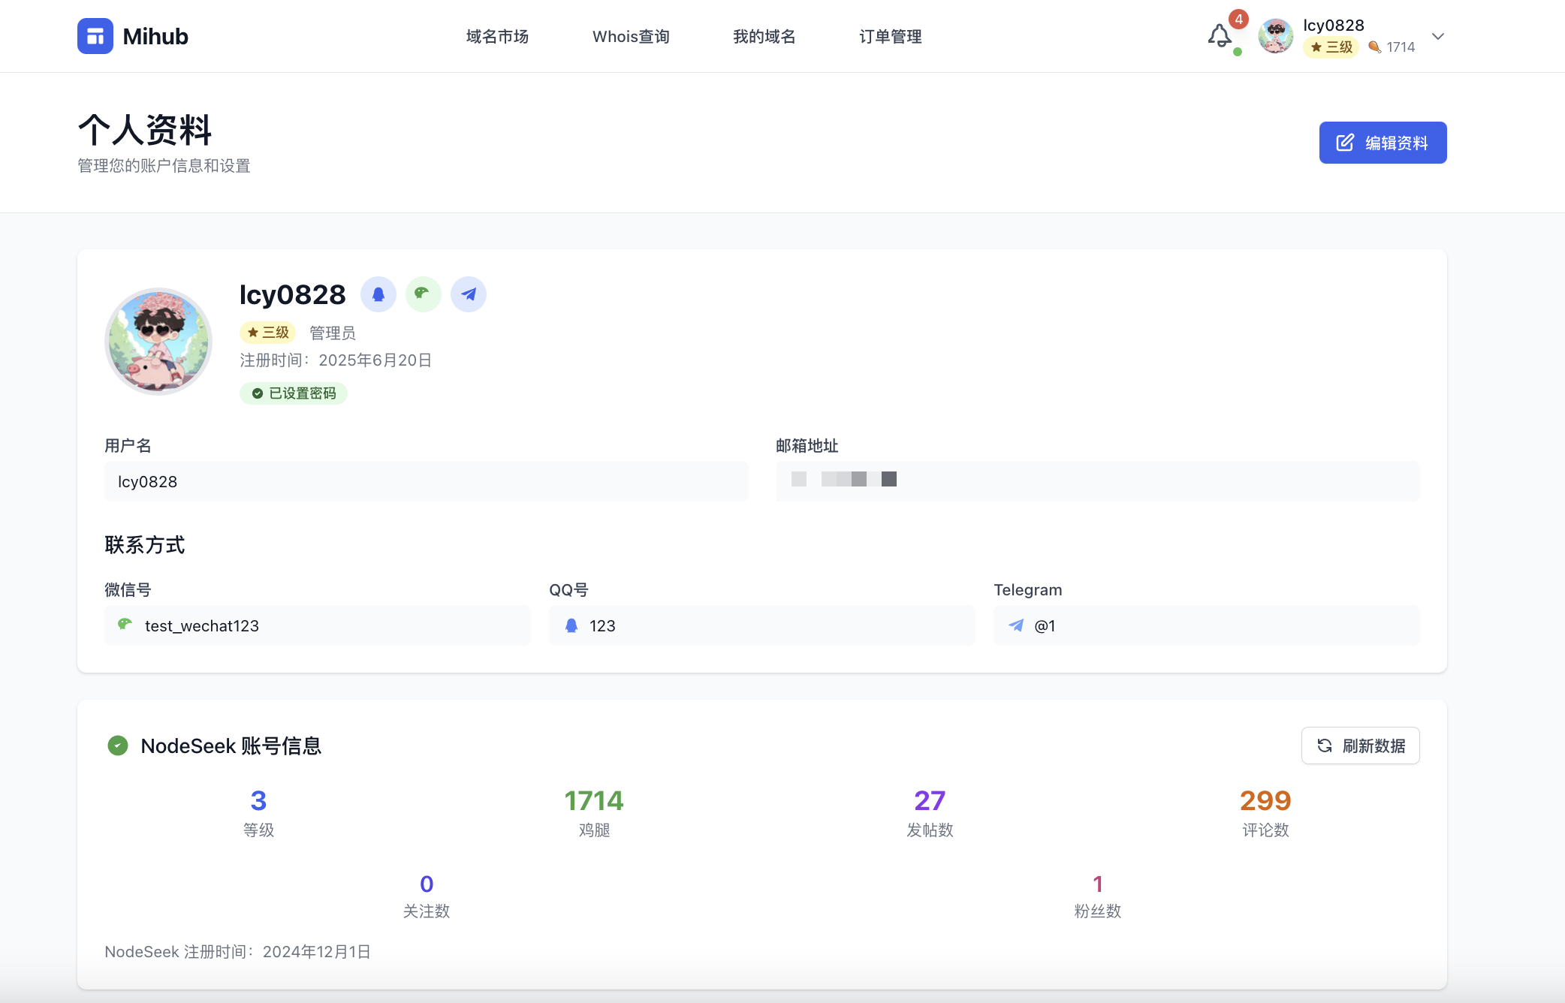The image size is (1565, 1003).
Task: Navigate to 订单管理
Action: (x=890, y=36)
